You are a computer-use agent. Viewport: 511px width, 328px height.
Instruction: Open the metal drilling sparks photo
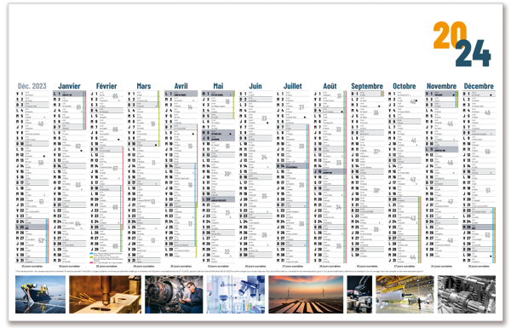[x=105, y=295]
